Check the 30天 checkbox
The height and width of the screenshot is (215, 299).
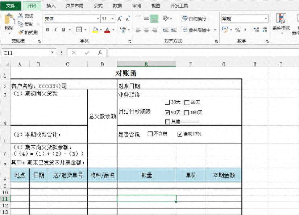click(x=167, y=102)
